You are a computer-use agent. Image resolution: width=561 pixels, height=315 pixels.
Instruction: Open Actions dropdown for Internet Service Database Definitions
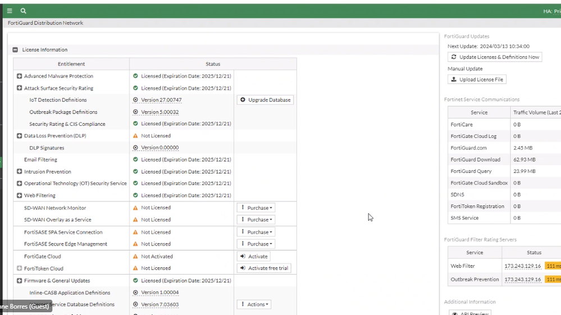(x=254, y=304)
